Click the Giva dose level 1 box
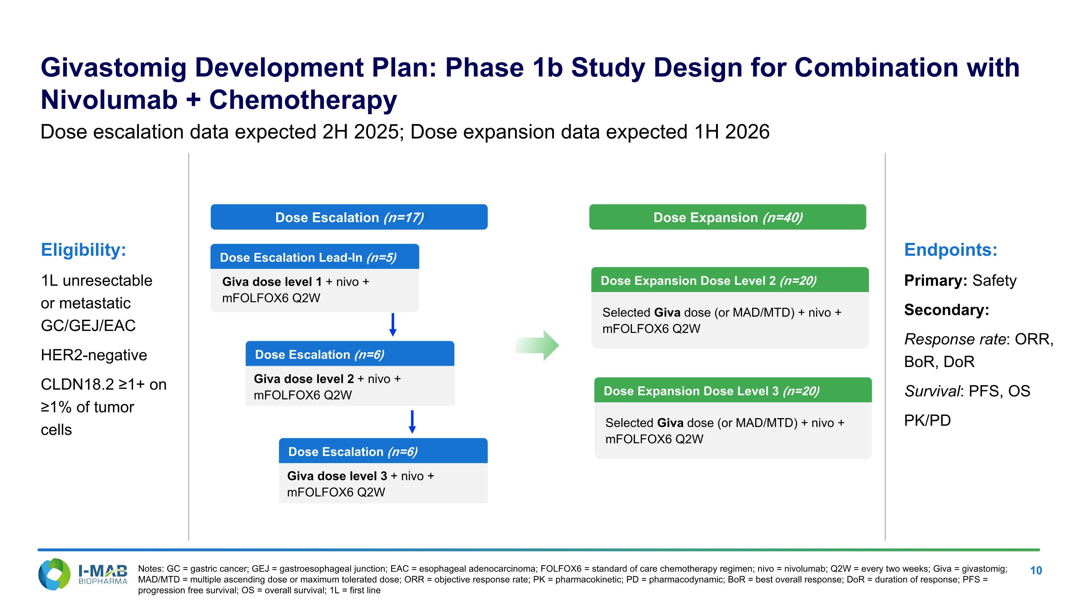Image resolution: width=1079 pixels, height=606 pixels. click(x=315, y=290)
